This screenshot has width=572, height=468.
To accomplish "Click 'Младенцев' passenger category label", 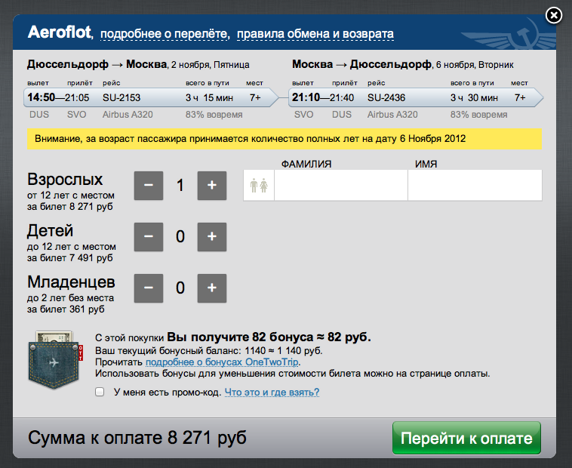I will pos(71,282).
